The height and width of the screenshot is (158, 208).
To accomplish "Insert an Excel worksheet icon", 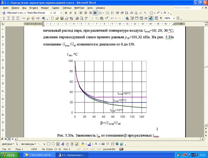I will pos(141,18).
